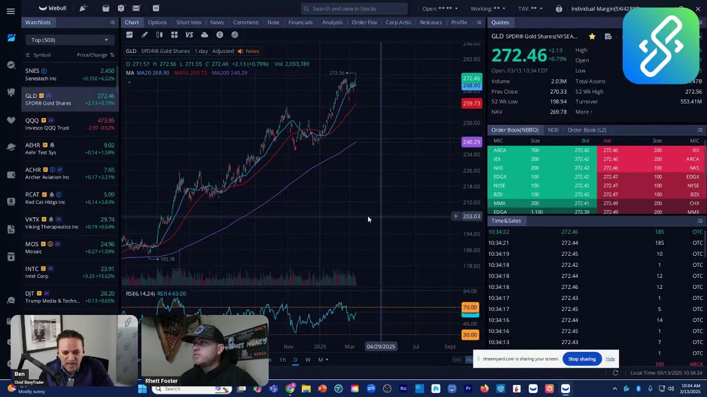Open the tab list menu icon right of Profile
707x397 pixels.
tap(478, 23)
